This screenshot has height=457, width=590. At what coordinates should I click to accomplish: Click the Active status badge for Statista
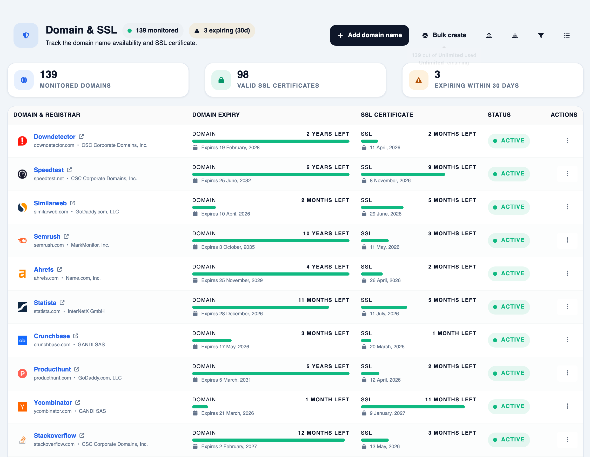coord(509,307)
